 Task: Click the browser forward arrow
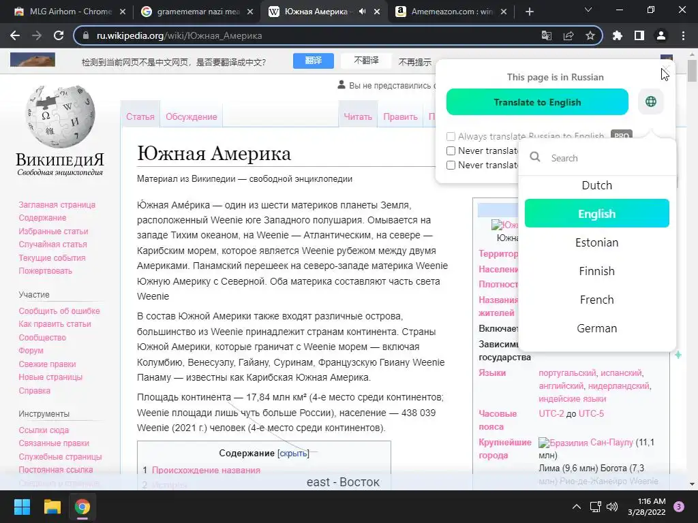pyautogui.click(x=37, y=35)
